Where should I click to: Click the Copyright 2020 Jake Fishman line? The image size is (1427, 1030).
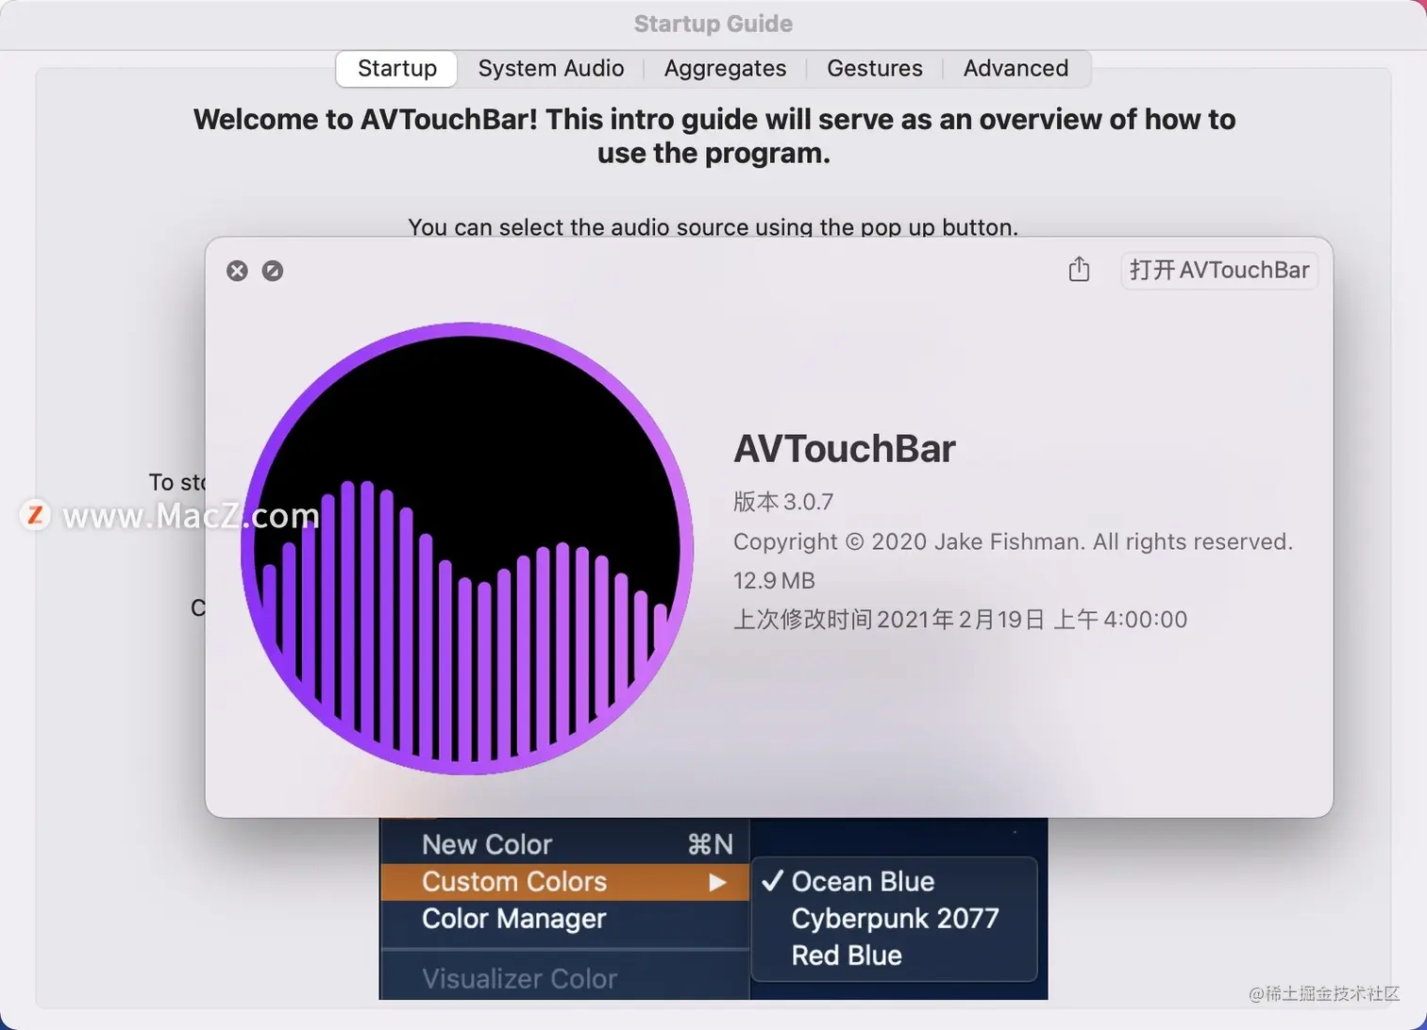pos(1013,541)
